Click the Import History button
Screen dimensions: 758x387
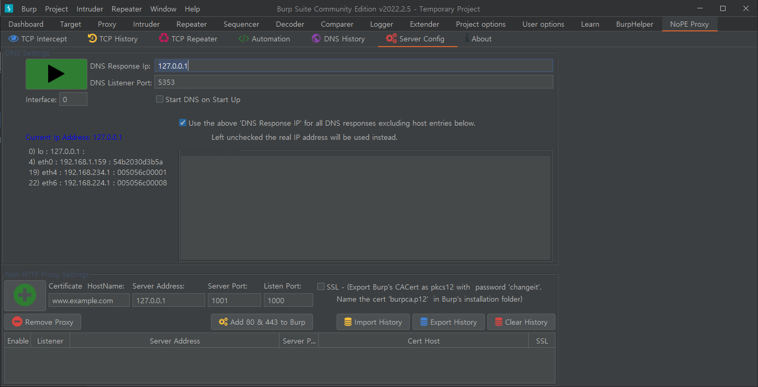click(373, 322)
